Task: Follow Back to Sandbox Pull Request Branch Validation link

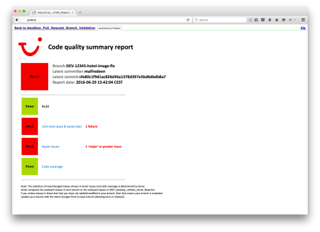Action: coord(55,27)
